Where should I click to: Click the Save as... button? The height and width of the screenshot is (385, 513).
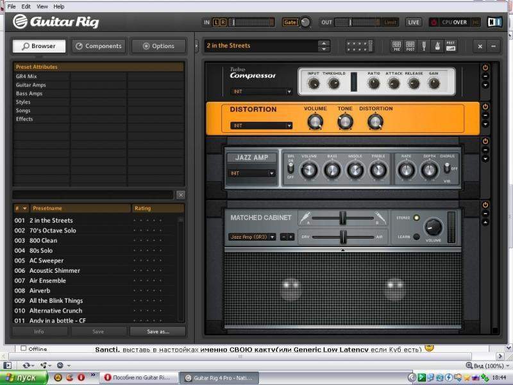point(158,332)
